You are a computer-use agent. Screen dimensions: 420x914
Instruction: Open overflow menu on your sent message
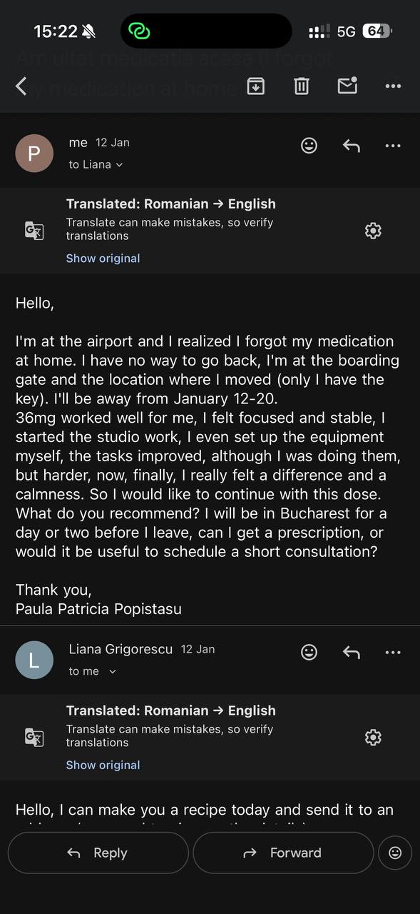[x=393, y=145]
